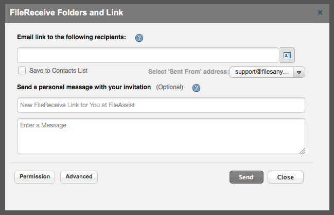Click the FileReceive Folders and Link title
334x215 pixels.
point(66,11)
